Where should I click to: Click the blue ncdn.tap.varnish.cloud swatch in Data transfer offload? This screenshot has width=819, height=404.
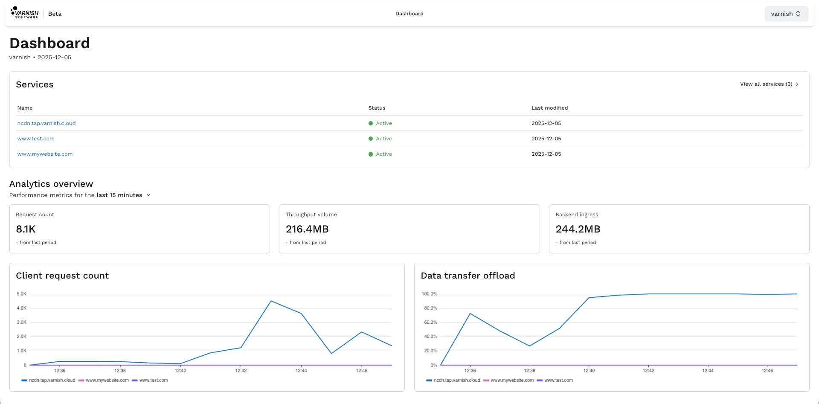point(429,380)
